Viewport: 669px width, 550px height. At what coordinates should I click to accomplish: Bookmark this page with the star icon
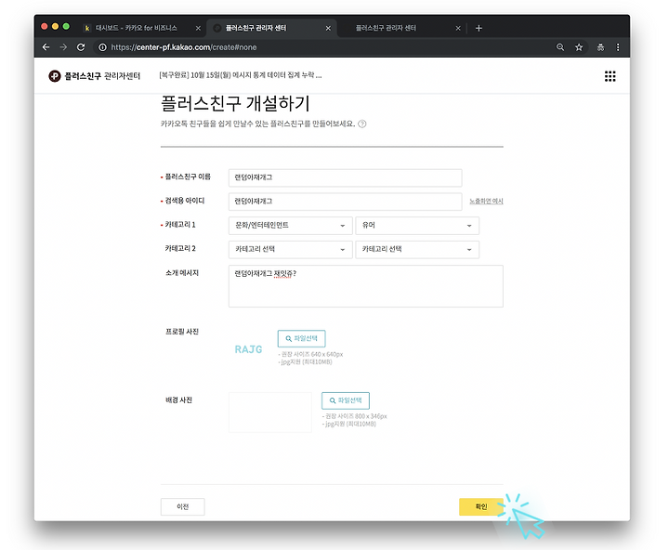click(x=579, y=47)
